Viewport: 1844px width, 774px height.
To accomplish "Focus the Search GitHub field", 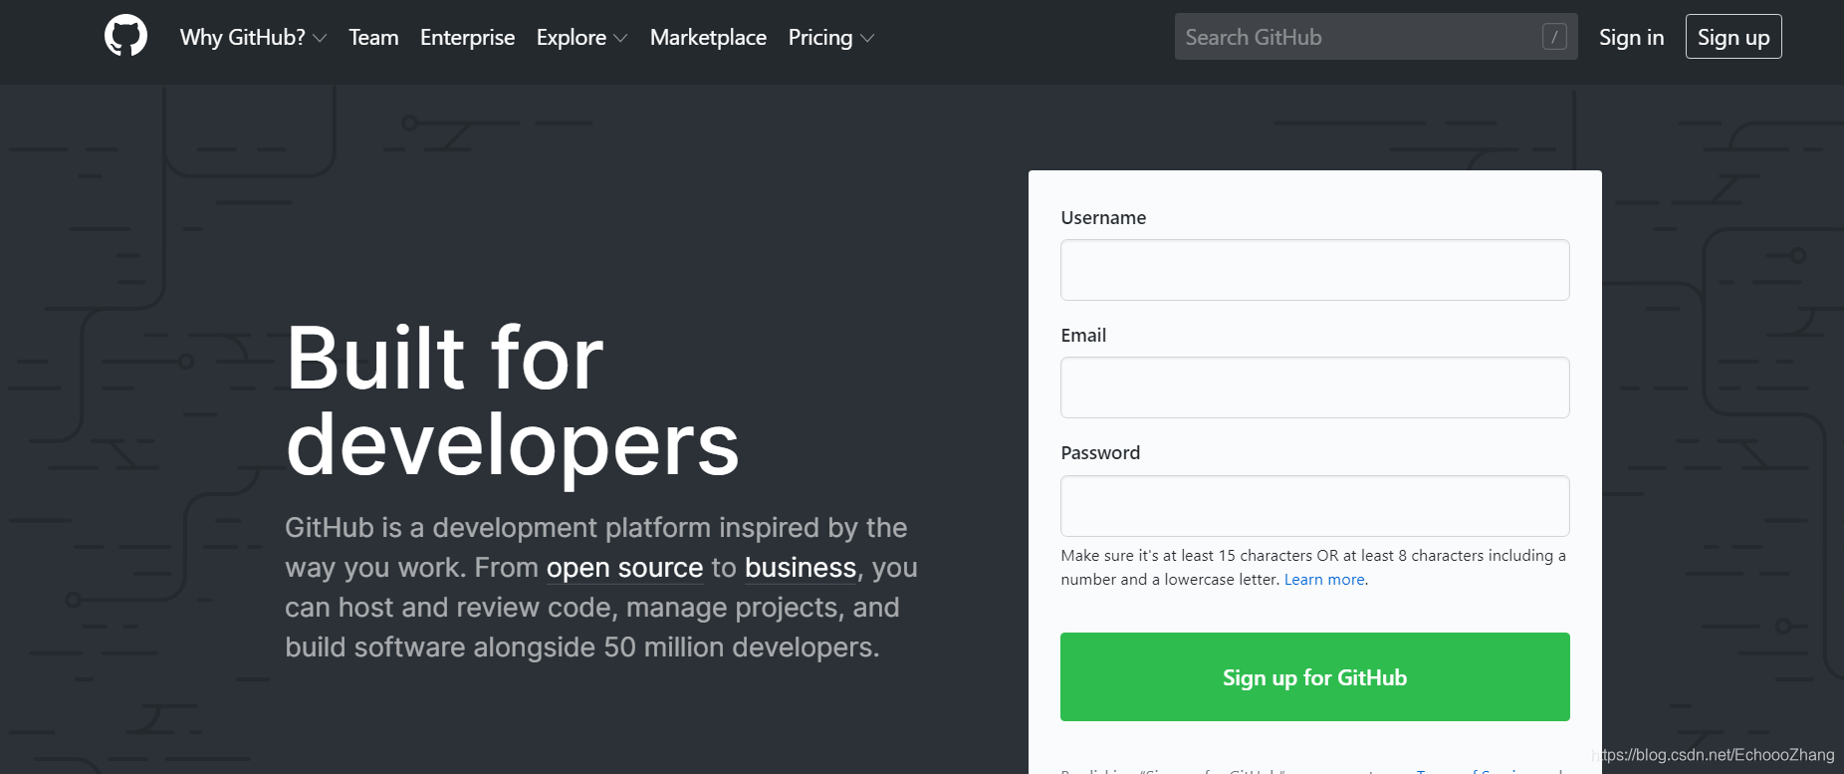I will pos(1376,37).
